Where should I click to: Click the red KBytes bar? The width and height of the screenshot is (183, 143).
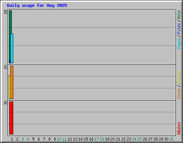[11, 118]
